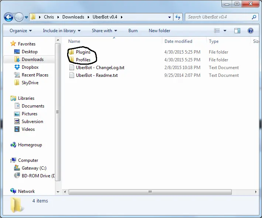Toggle the preview pane icon
Viewport: 262px width, 218px height.
click(x=237, y=31)
